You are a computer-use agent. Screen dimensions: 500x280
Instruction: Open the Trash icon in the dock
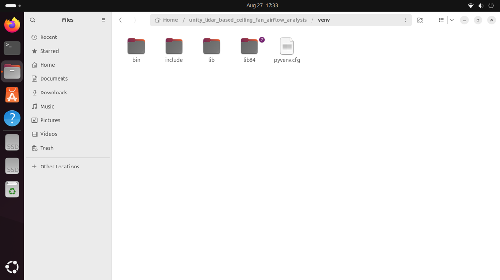tap(12, 189)
